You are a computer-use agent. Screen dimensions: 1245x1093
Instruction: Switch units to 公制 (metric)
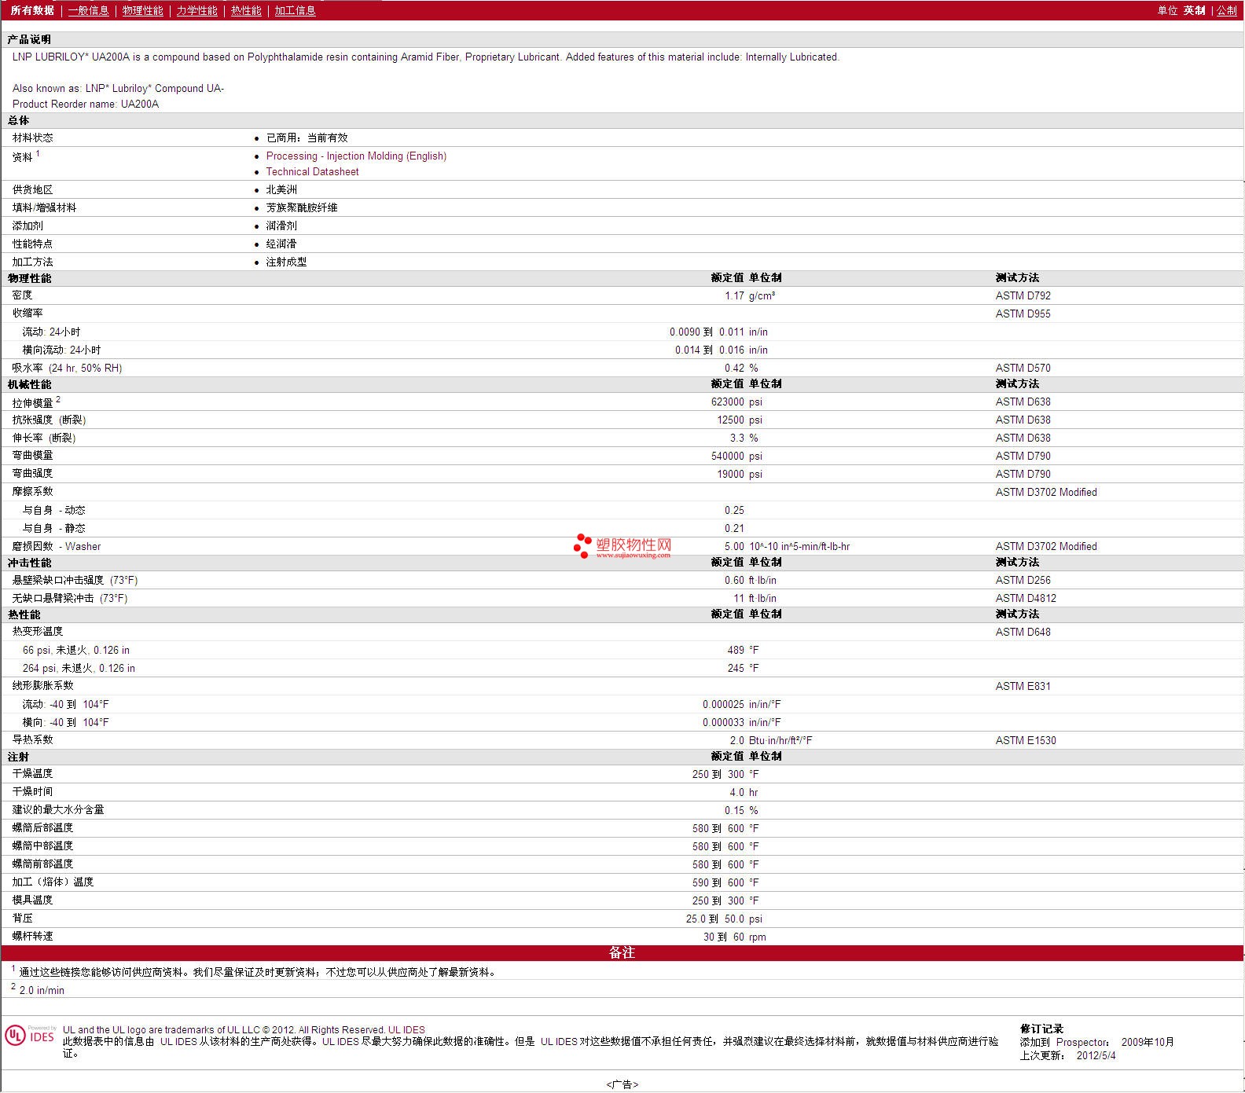(1226, 10)
